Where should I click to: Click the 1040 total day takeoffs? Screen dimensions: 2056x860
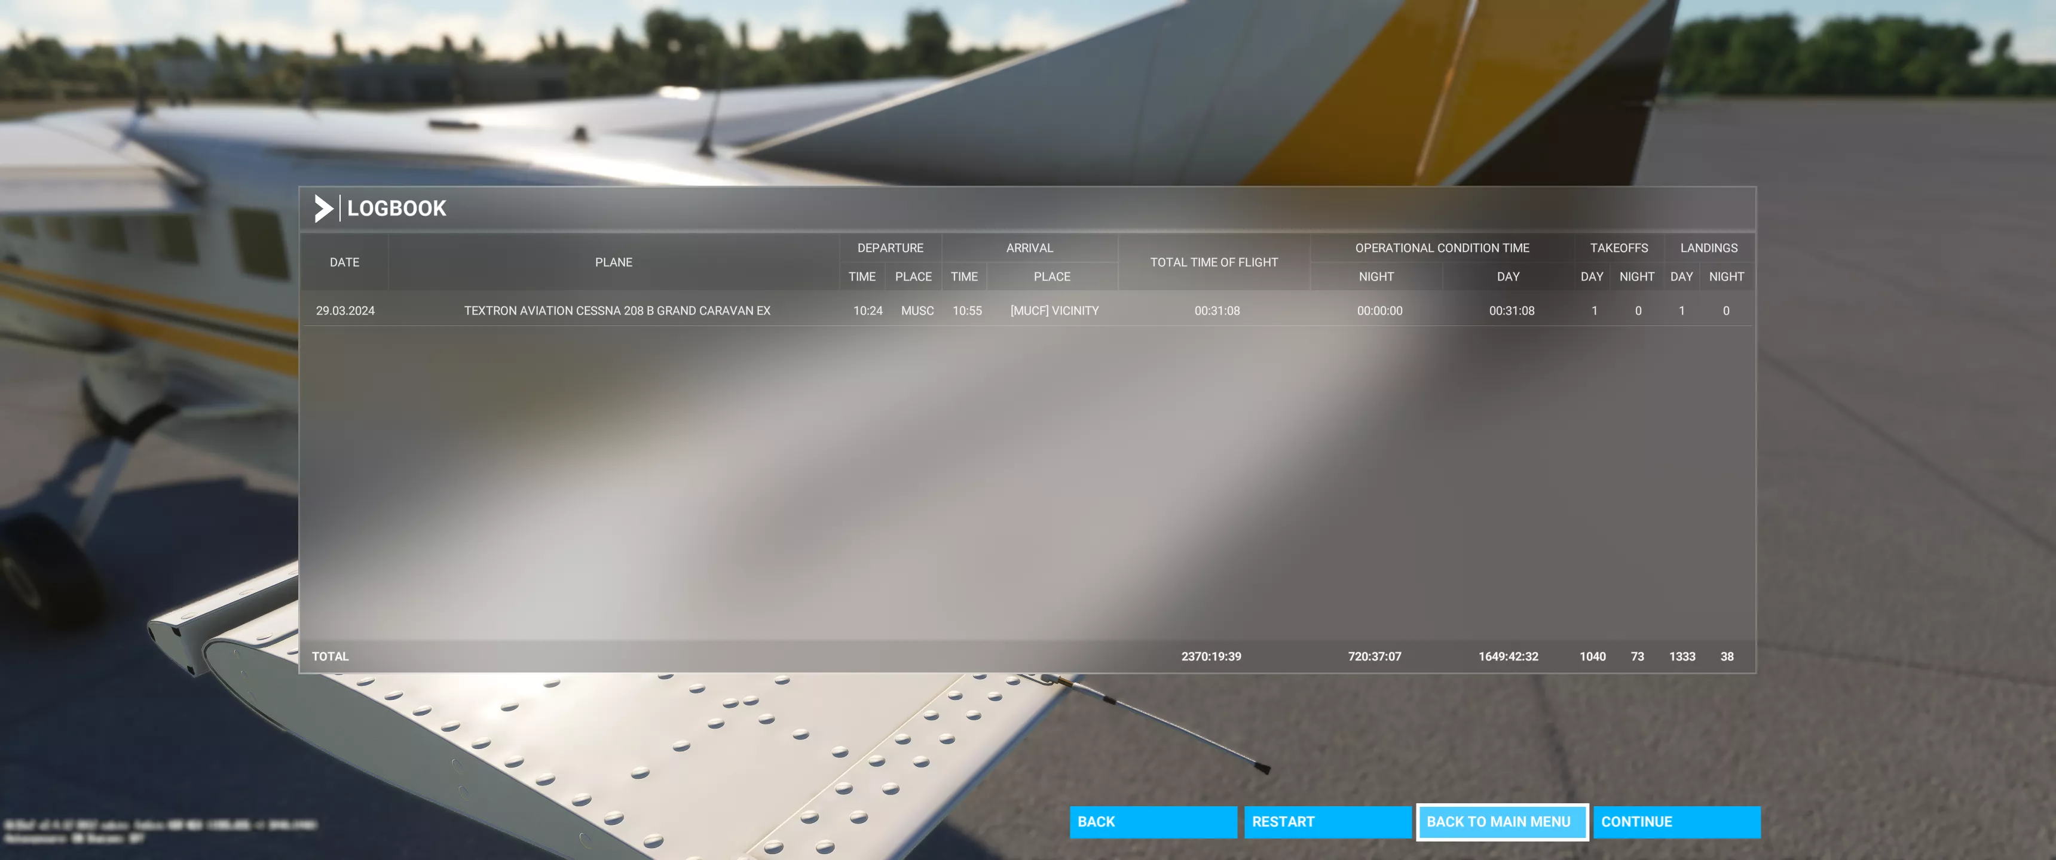click(1592, 656)
